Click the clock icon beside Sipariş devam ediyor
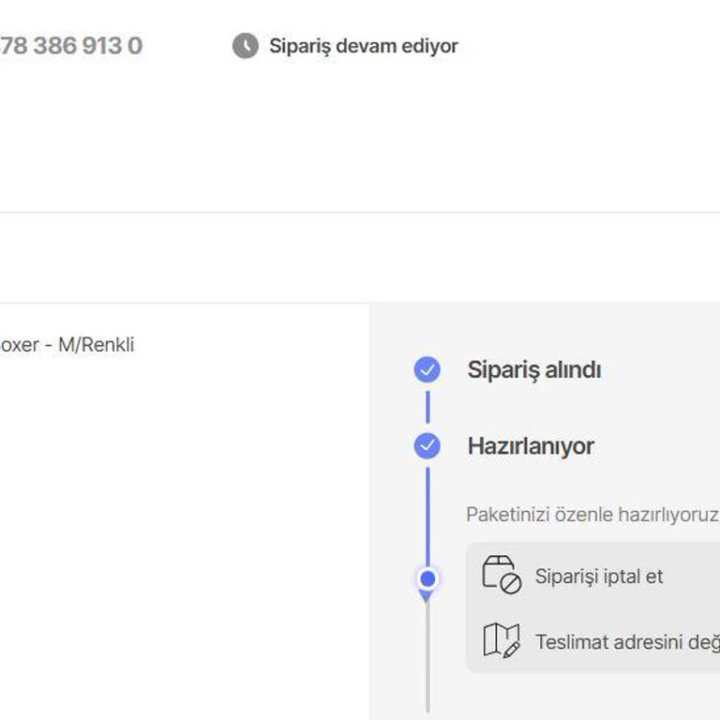720x720 pixels. [x=246, y=46]
